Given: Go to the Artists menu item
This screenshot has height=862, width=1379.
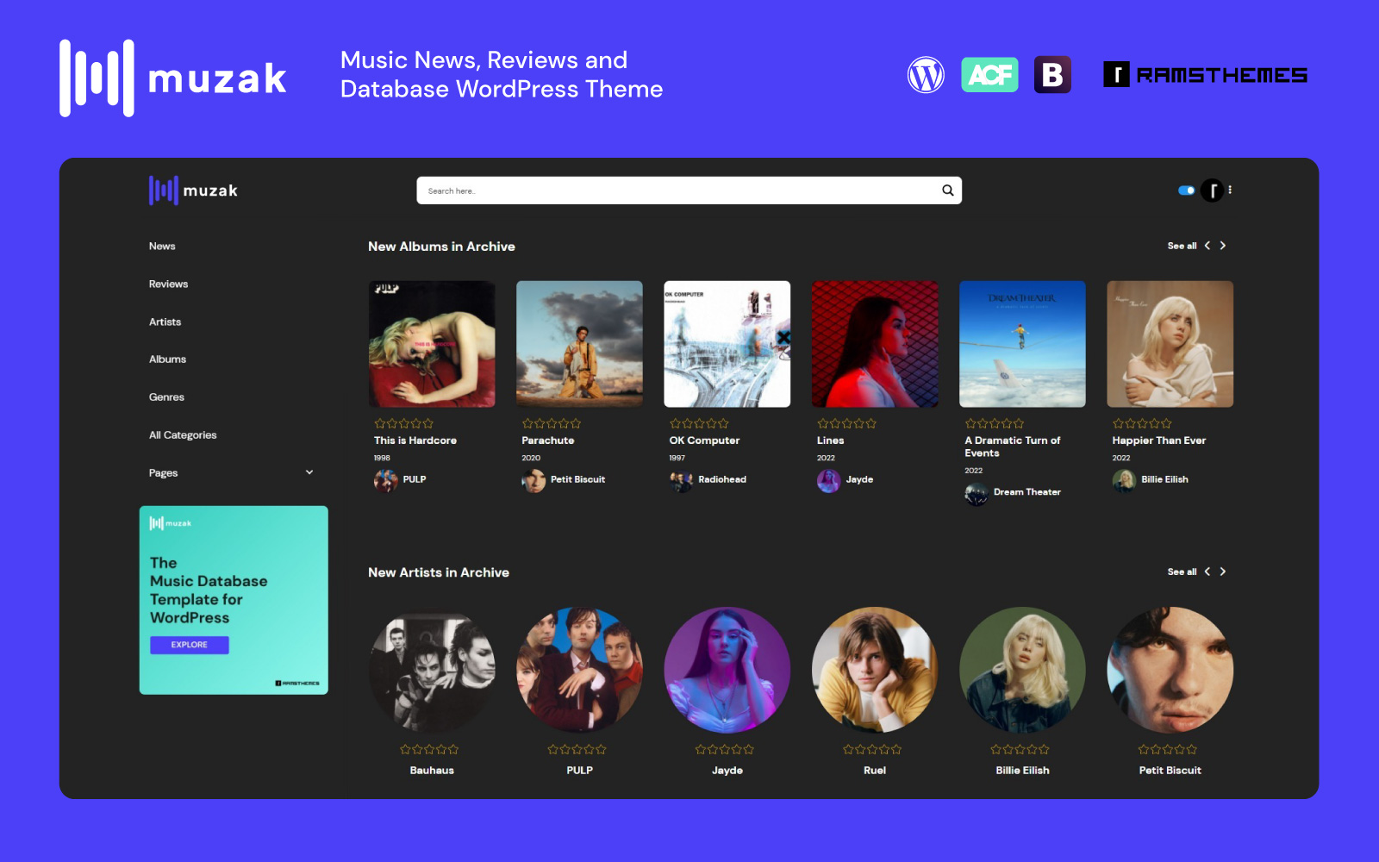Looking at the screenshot, I should 165,322.
